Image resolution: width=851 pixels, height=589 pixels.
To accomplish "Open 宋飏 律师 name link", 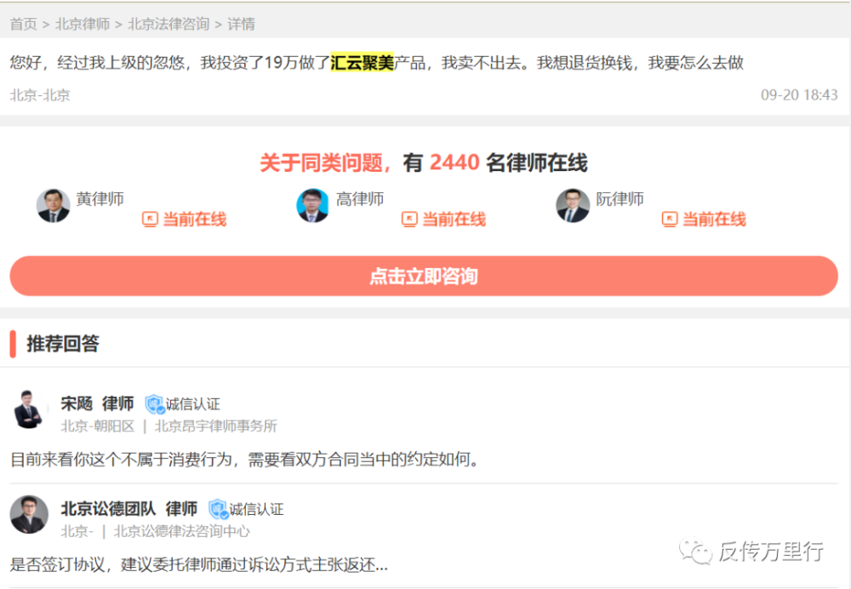I will [97, 403].
